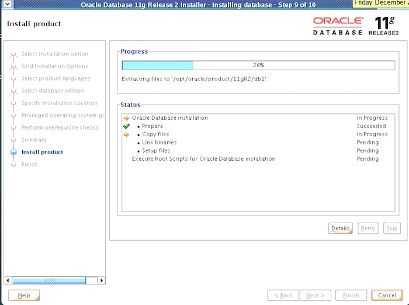Open the Details button

[341, 228]
